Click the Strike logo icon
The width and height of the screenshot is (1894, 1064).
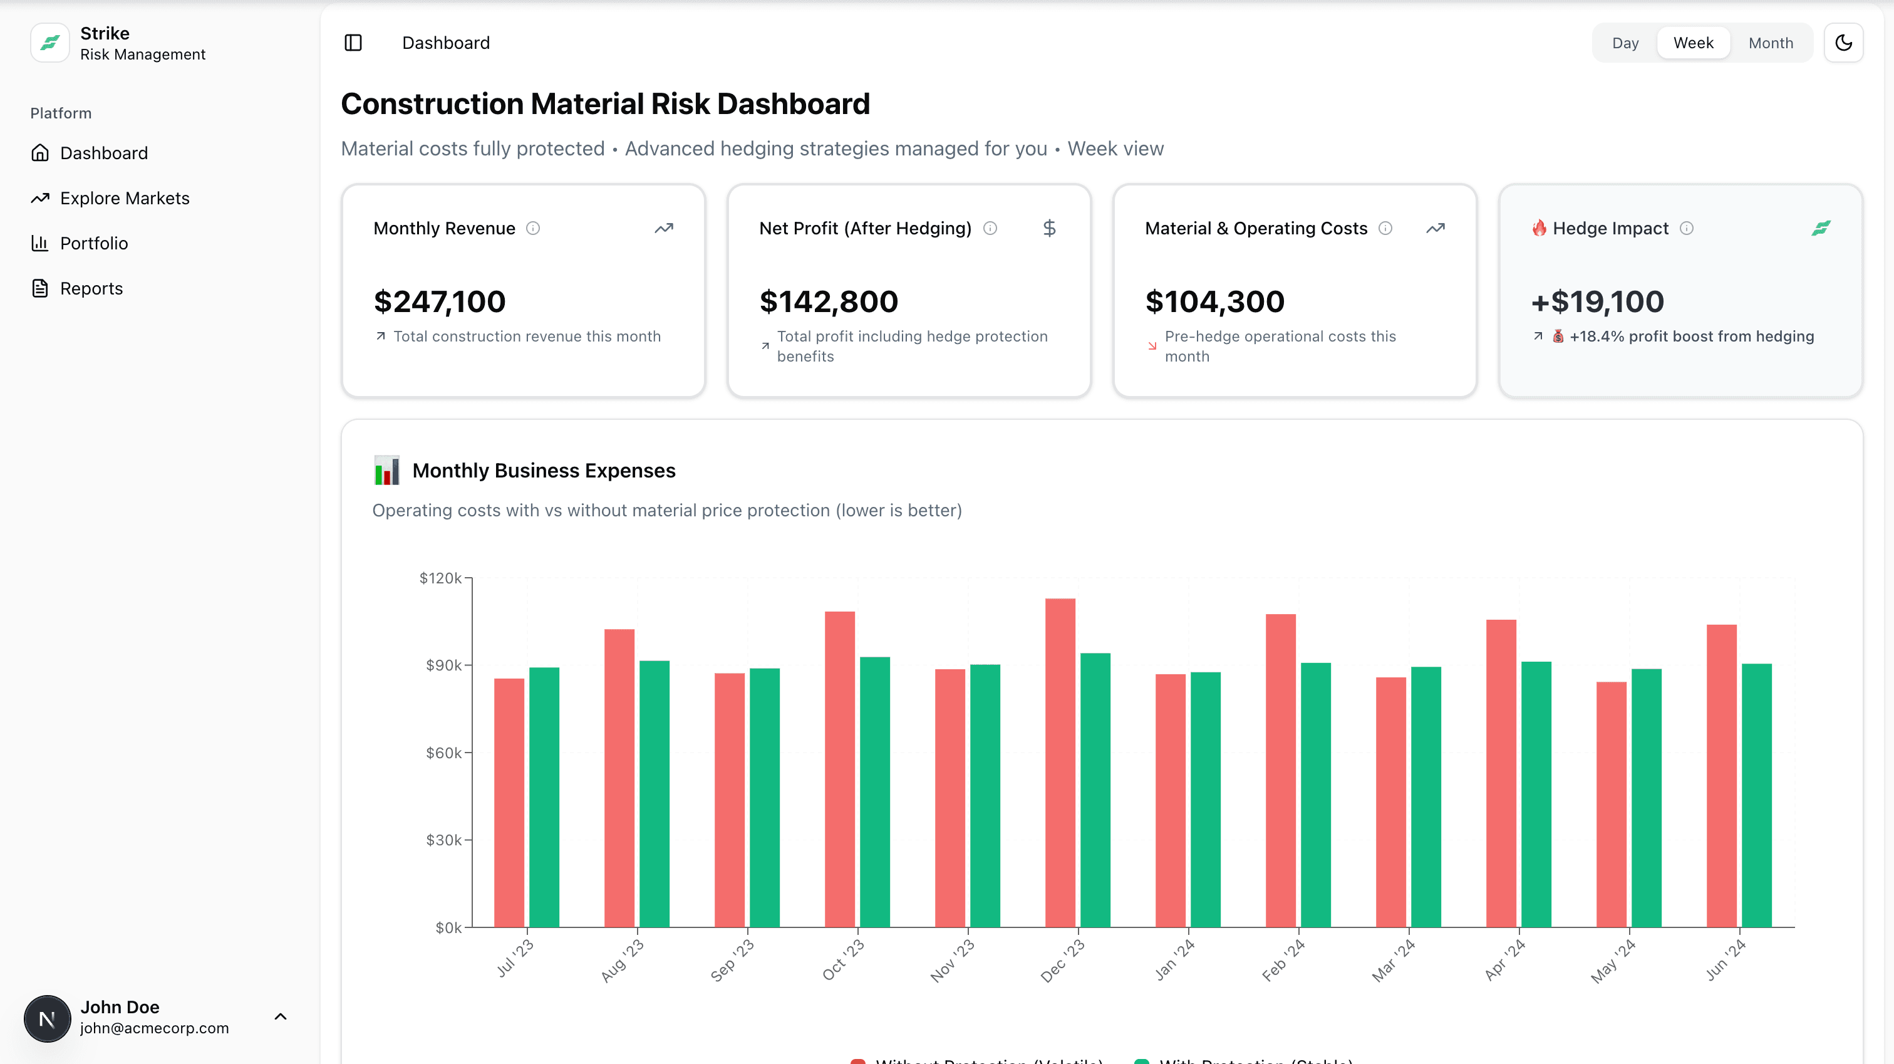[50, 43]
